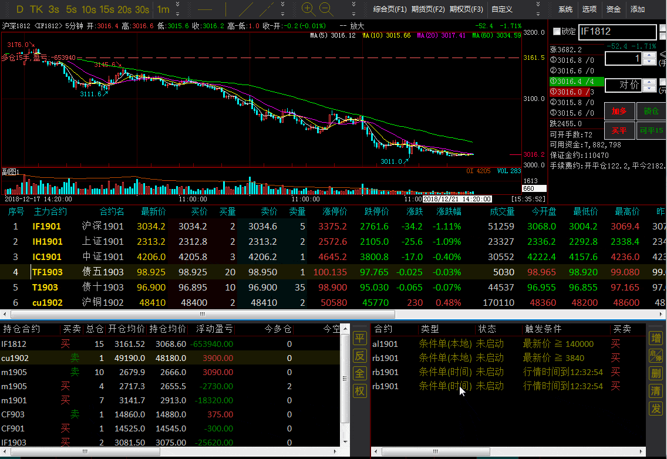
Task: Set chart period to 15s
Action: tap(107, 9)
